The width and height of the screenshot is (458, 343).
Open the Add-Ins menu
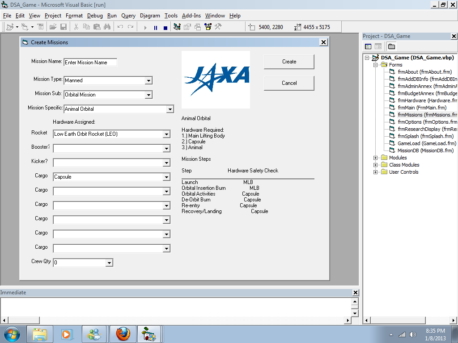pos(191,16)
